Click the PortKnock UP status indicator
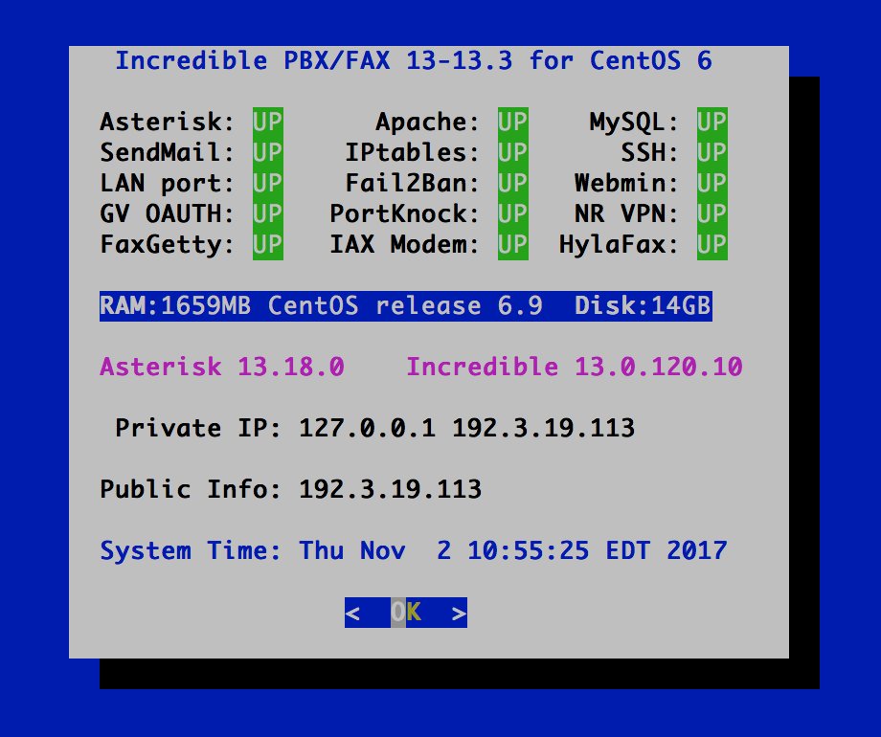 coord(513,214)
